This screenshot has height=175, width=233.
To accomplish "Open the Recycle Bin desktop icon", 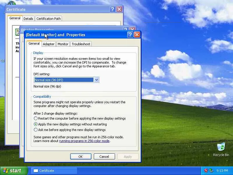I will (x=221, y=149).
